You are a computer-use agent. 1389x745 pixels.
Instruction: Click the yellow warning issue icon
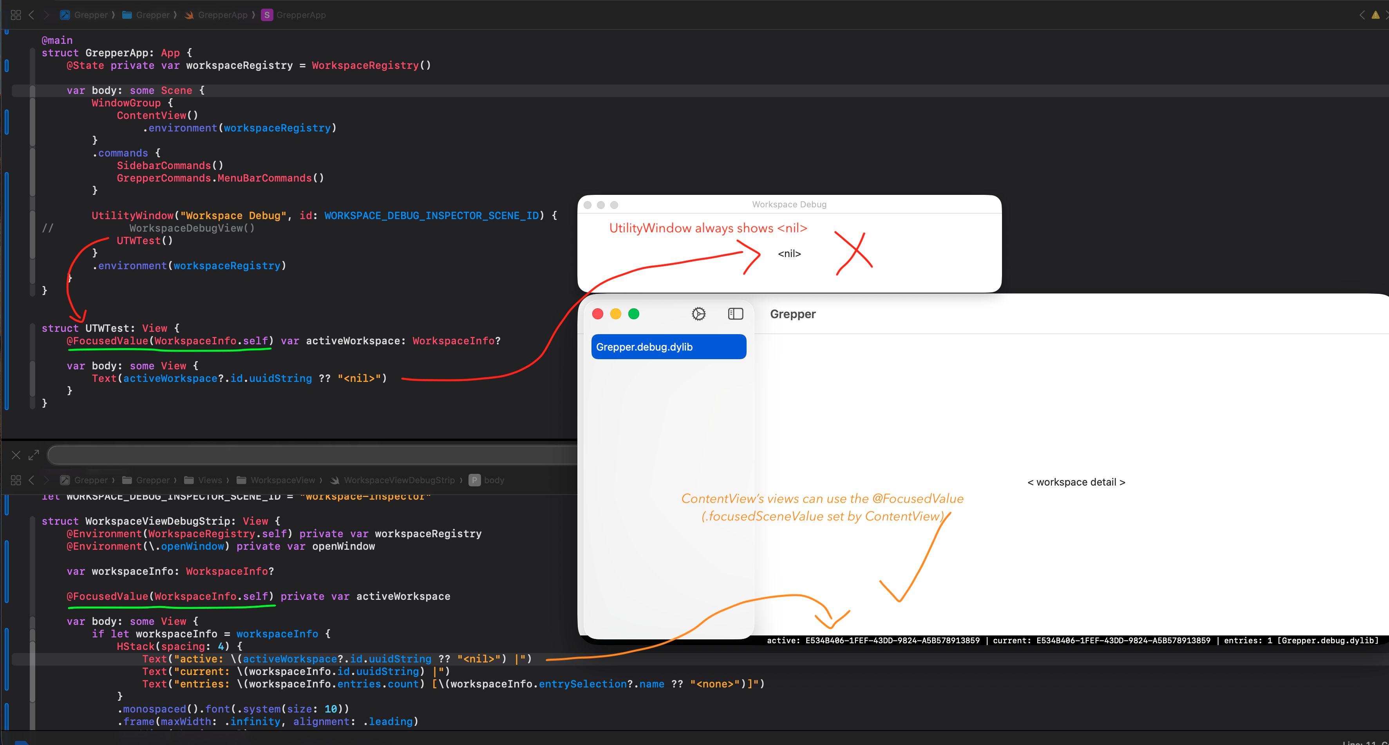tap(1376, 15)
